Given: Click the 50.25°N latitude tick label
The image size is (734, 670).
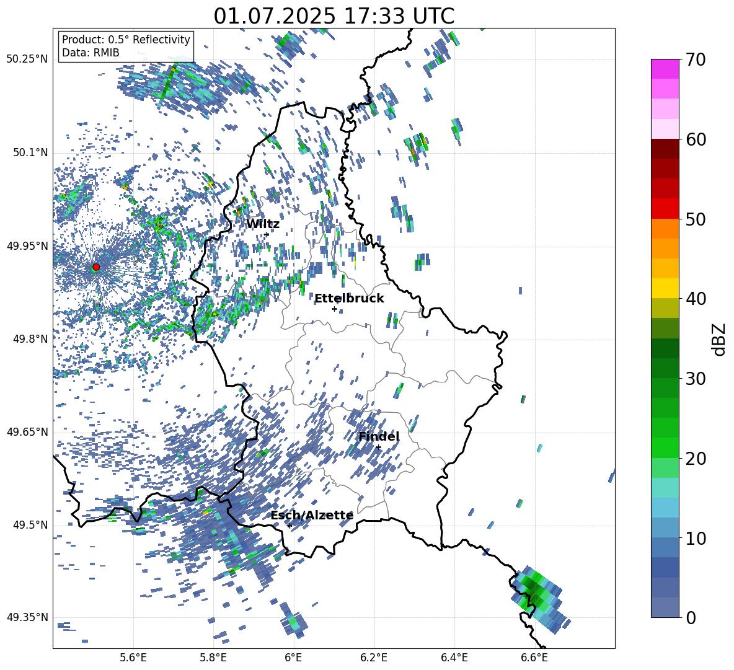Looking at the screenshot, I should 27,60.
